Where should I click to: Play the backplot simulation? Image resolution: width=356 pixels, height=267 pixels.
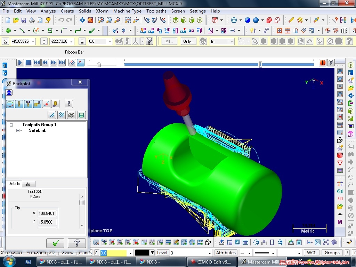coord(20,63)
